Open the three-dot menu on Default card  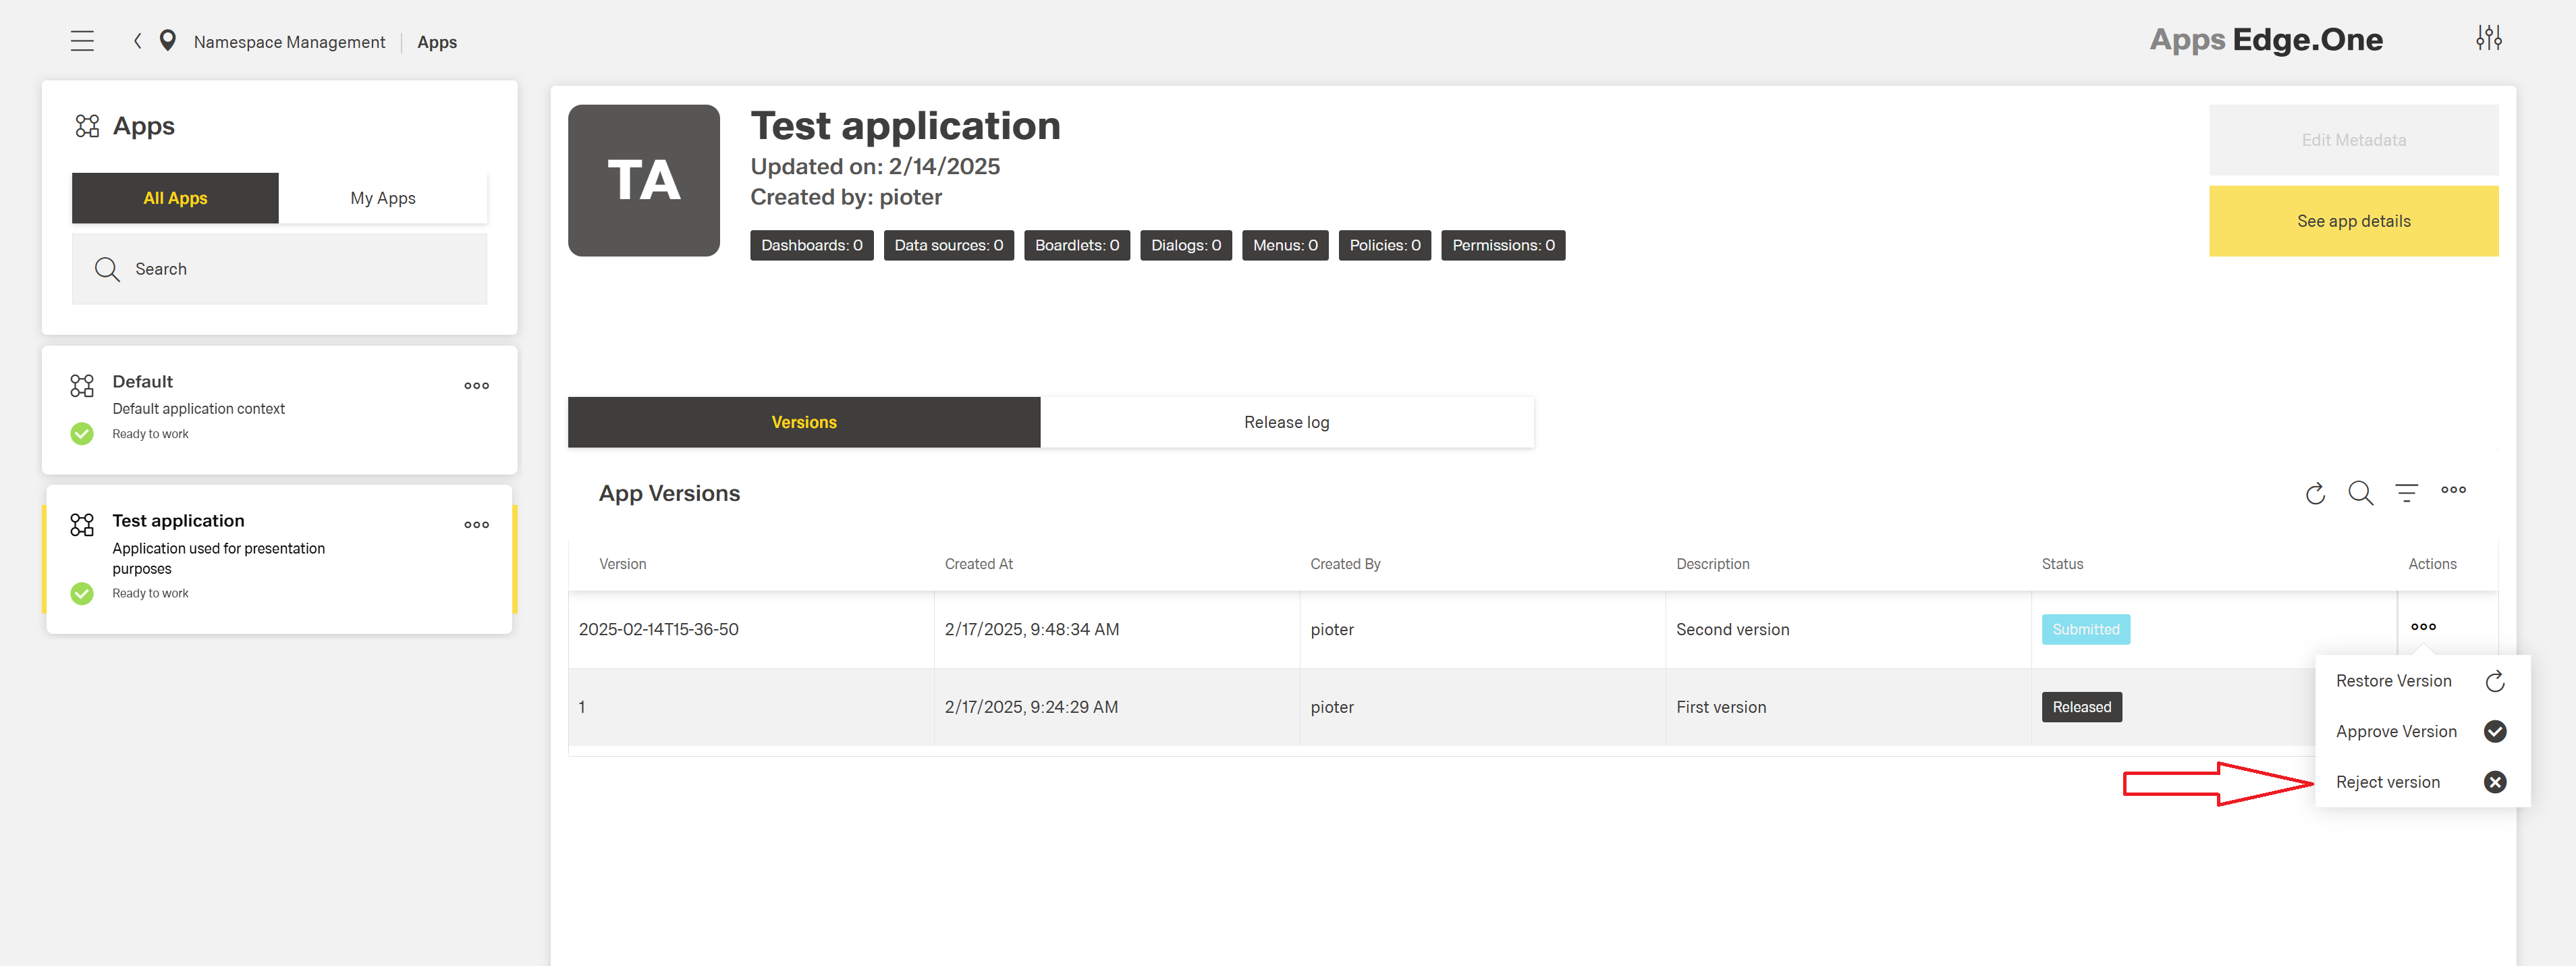coord(476,385)
